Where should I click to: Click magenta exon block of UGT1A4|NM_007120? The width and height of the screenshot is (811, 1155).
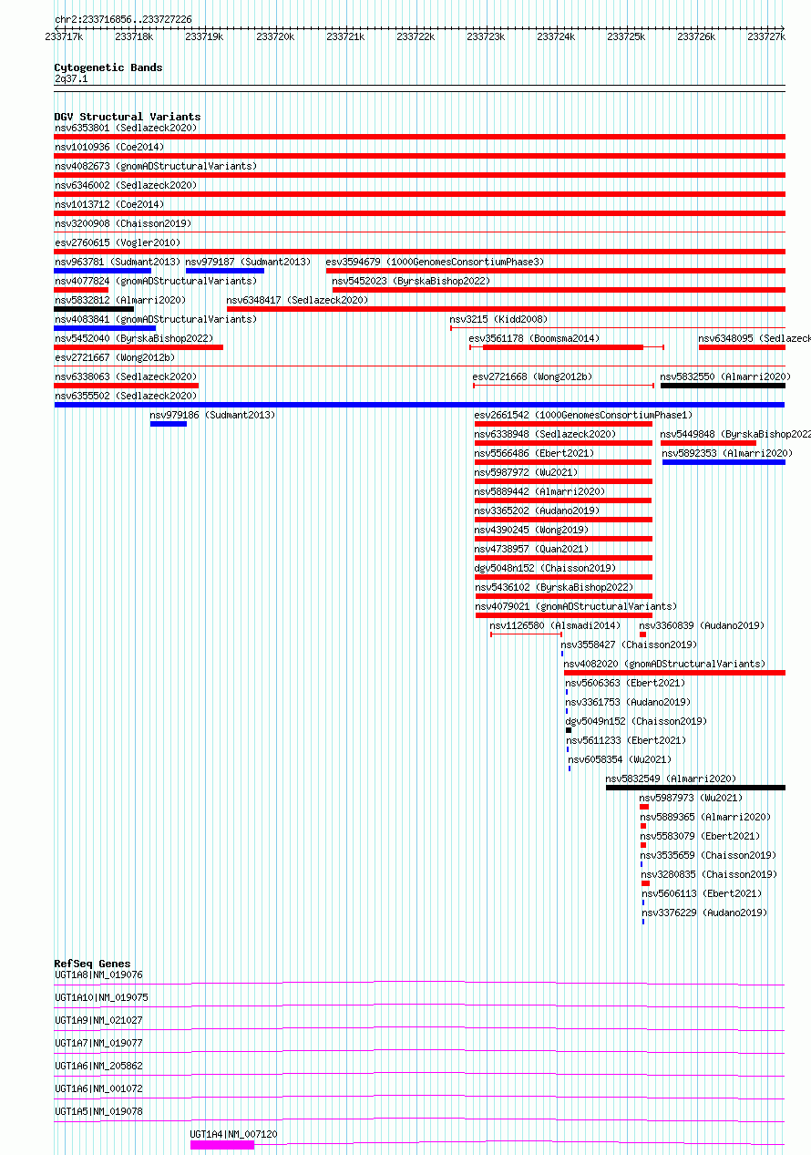tap(222, 1145)
